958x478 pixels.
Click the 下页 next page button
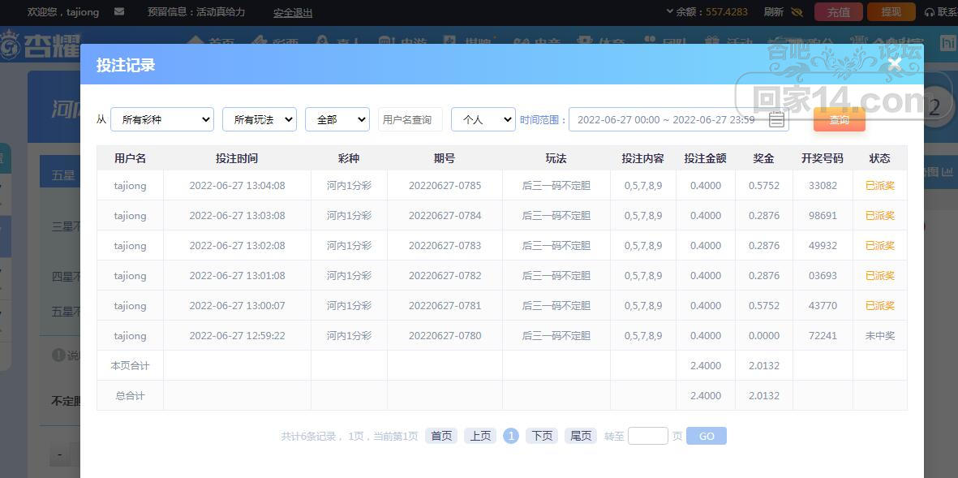pyautogui.click(x=542, y=436)
